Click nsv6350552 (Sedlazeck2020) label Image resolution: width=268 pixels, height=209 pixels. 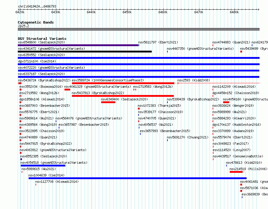42,55
